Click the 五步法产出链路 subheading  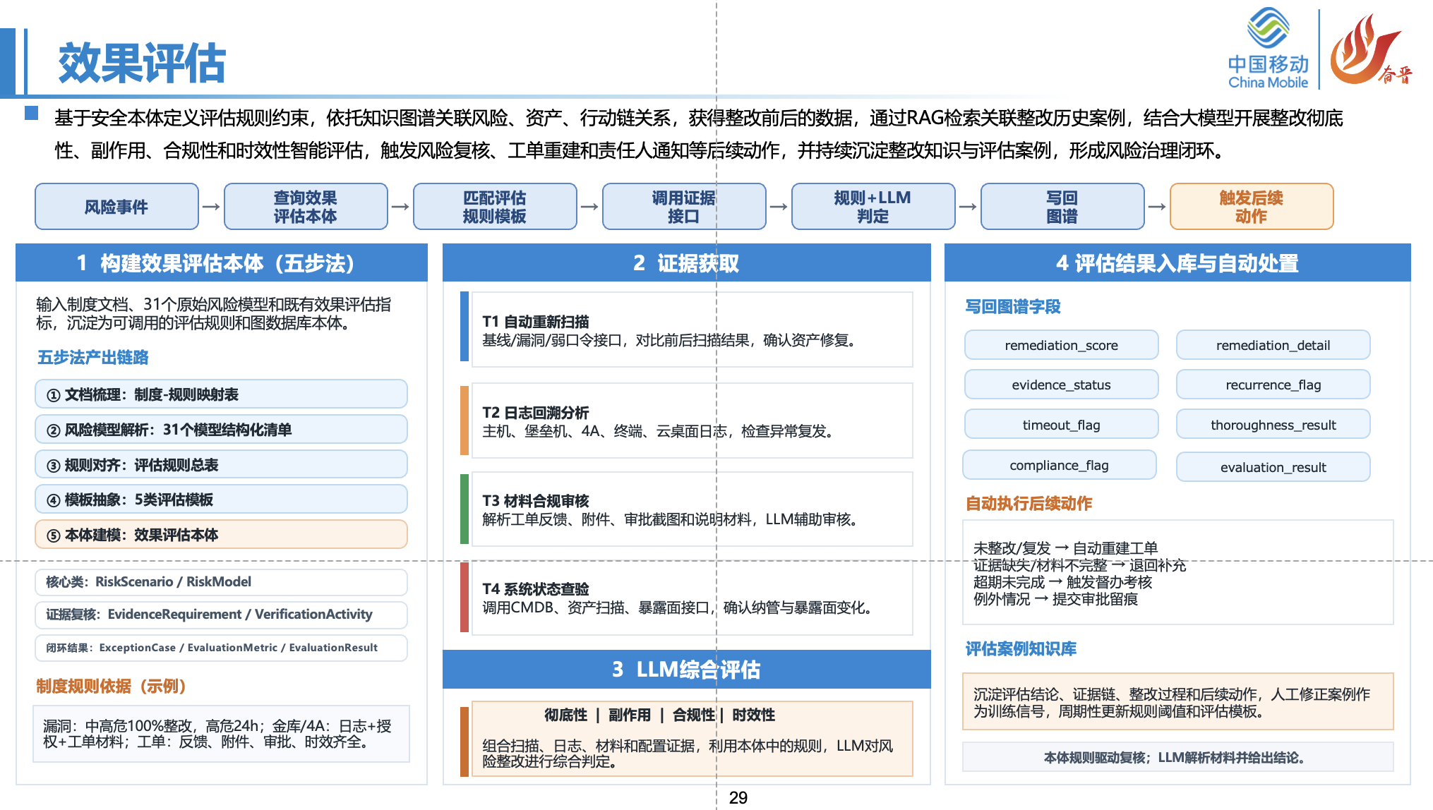pos(93,358)
